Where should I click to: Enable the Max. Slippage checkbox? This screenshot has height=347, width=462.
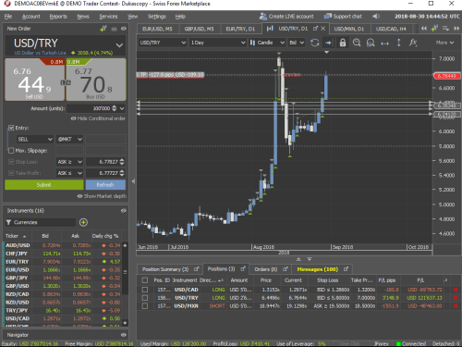(11, 151)
